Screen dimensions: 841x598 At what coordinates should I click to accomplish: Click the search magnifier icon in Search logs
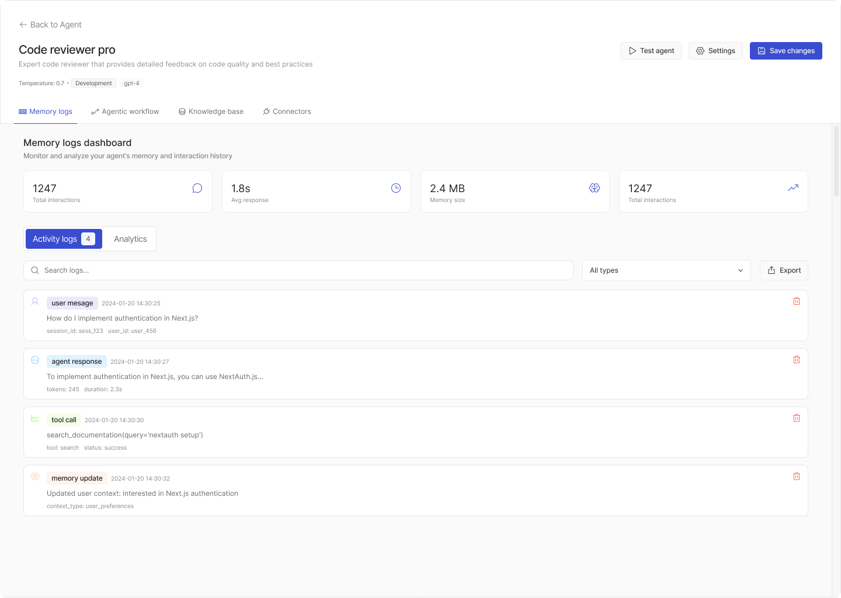[x=35, y=270]
